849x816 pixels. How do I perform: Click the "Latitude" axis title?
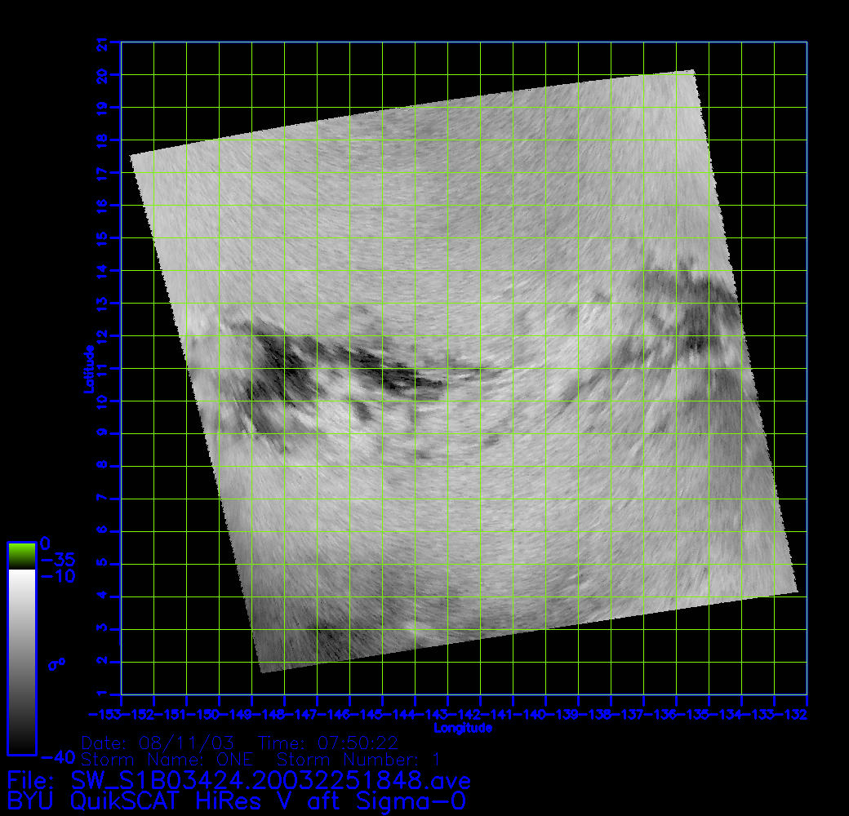point(87,369)
